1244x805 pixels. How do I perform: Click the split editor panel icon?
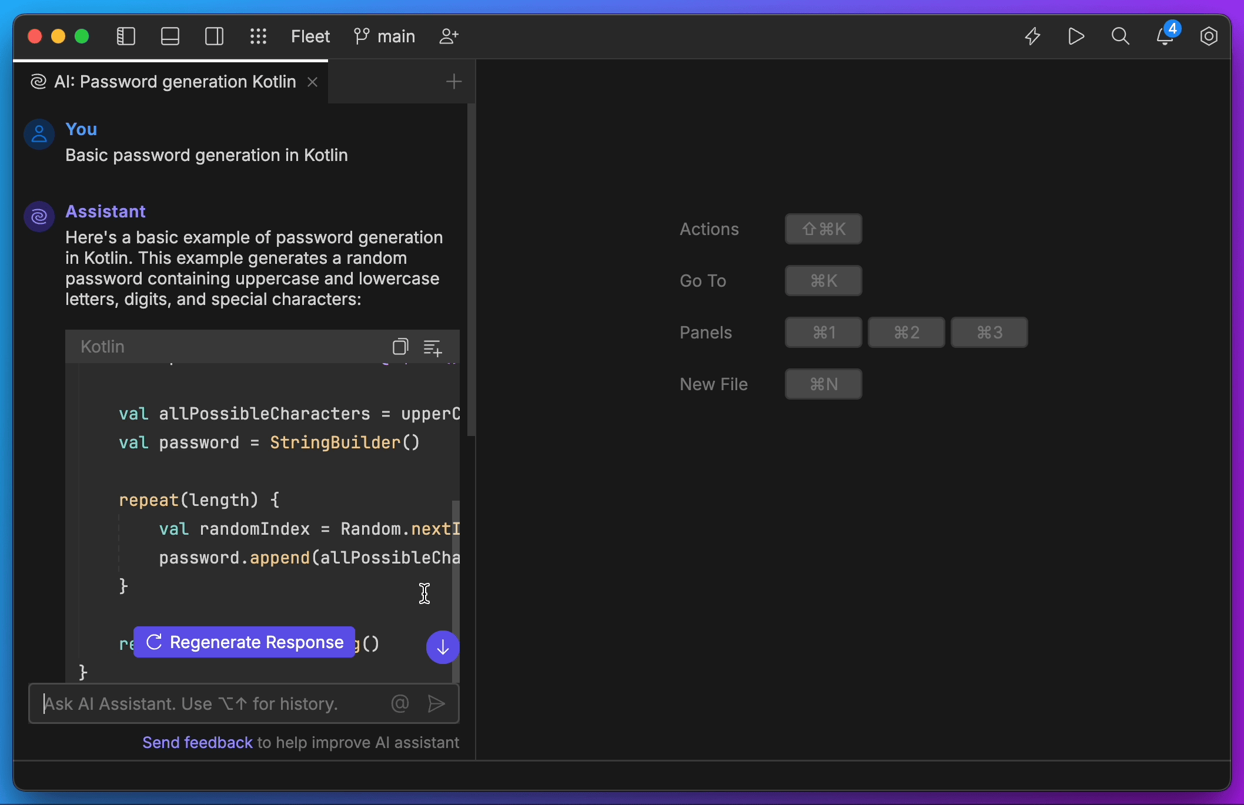click(x=215, y=36)
